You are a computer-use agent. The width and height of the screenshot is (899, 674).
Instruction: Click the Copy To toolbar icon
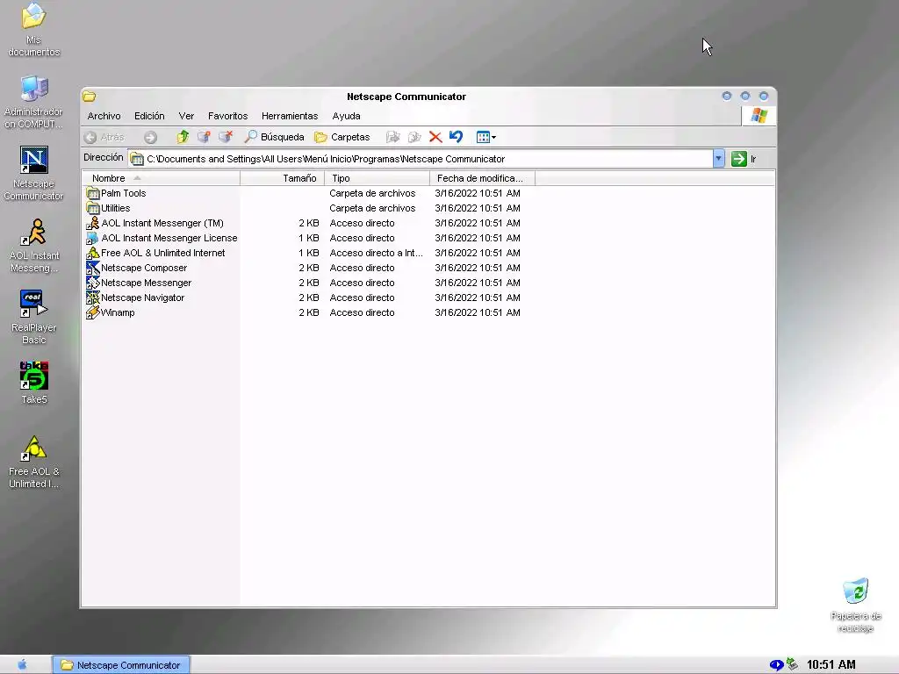pyautogui.click(x=414, y=137)
